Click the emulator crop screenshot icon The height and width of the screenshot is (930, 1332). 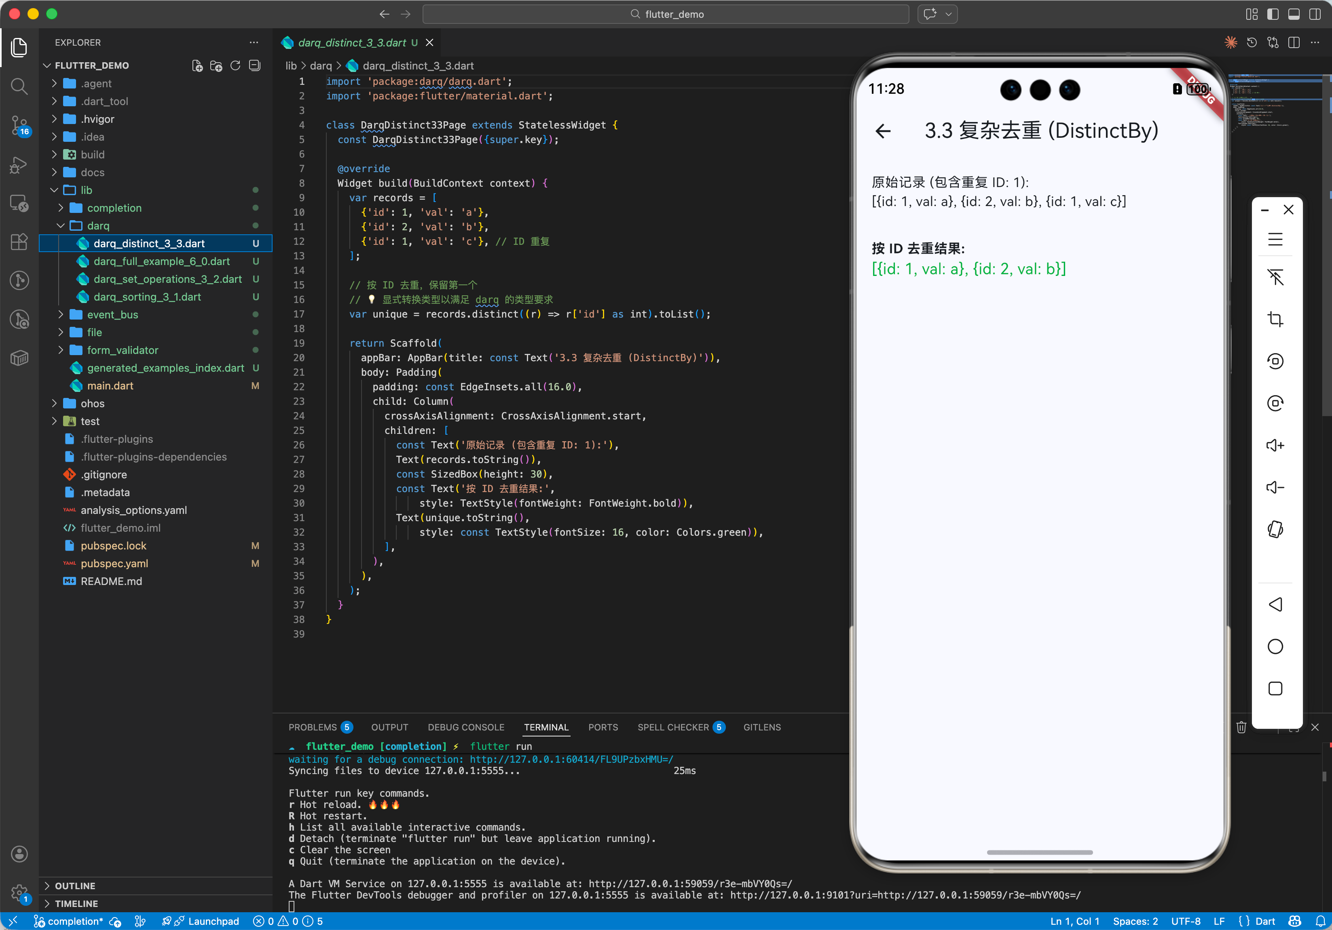pyautogui.click(x=1275, y=319)
